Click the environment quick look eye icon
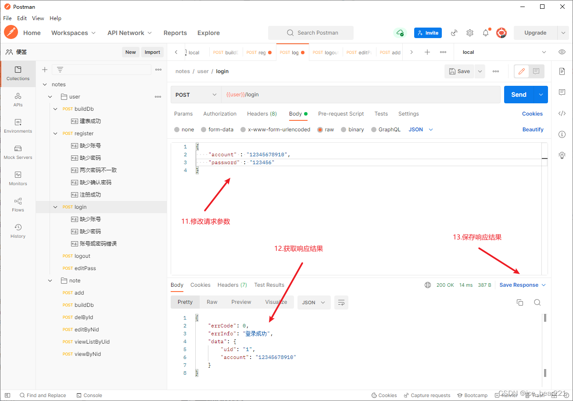 [562, 52]
